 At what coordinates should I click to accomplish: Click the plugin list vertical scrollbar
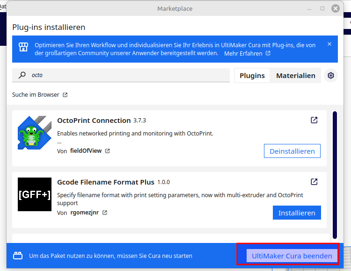pos(334,173)
